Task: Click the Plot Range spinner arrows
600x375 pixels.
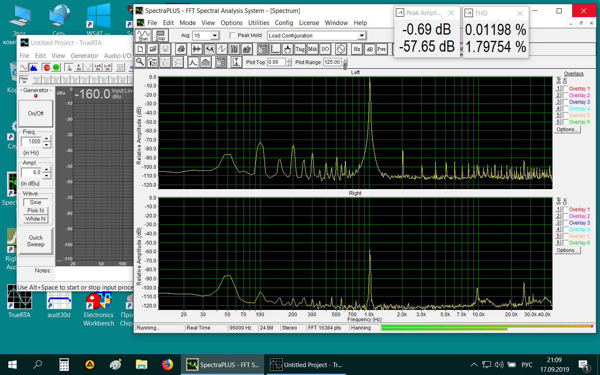Action: (345, 62)
